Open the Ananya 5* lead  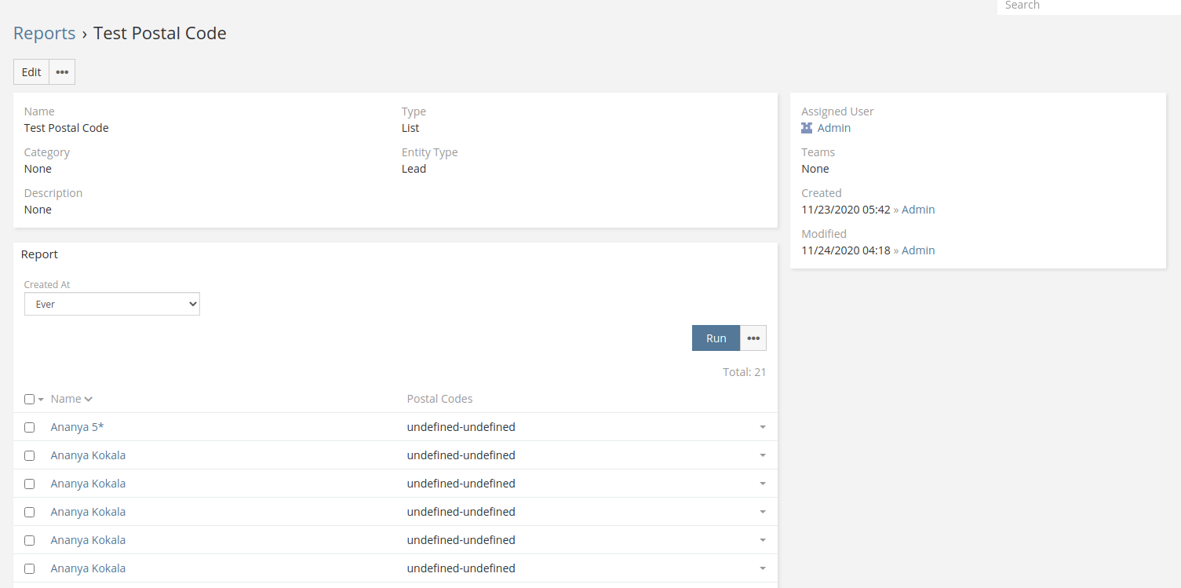77,427
